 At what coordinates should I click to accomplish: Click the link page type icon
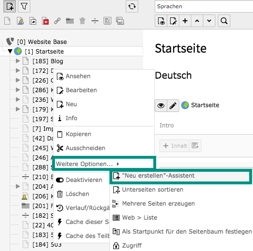pyautogui.click(x=57, y=21)
